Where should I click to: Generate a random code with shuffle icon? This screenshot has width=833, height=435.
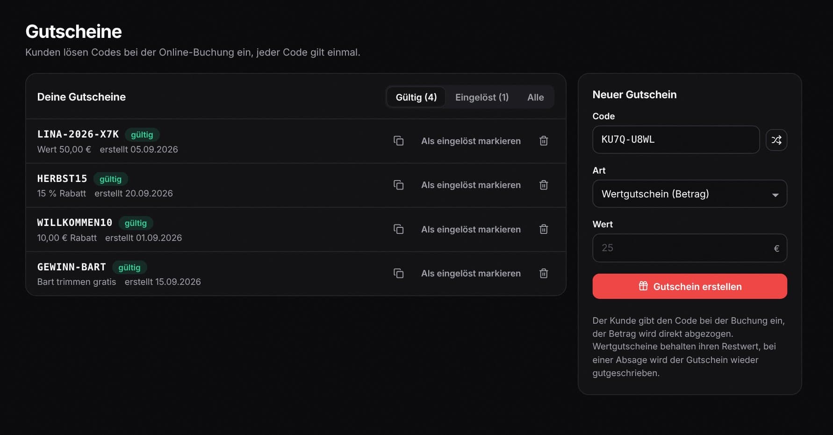(776, 140)
